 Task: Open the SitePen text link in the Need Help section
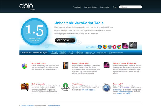click(119, 93)
